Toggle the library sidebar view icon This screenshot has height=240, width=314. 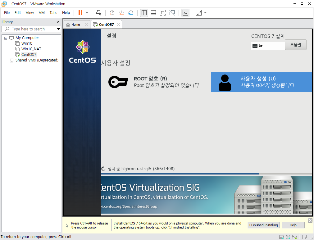pos(144,13)
